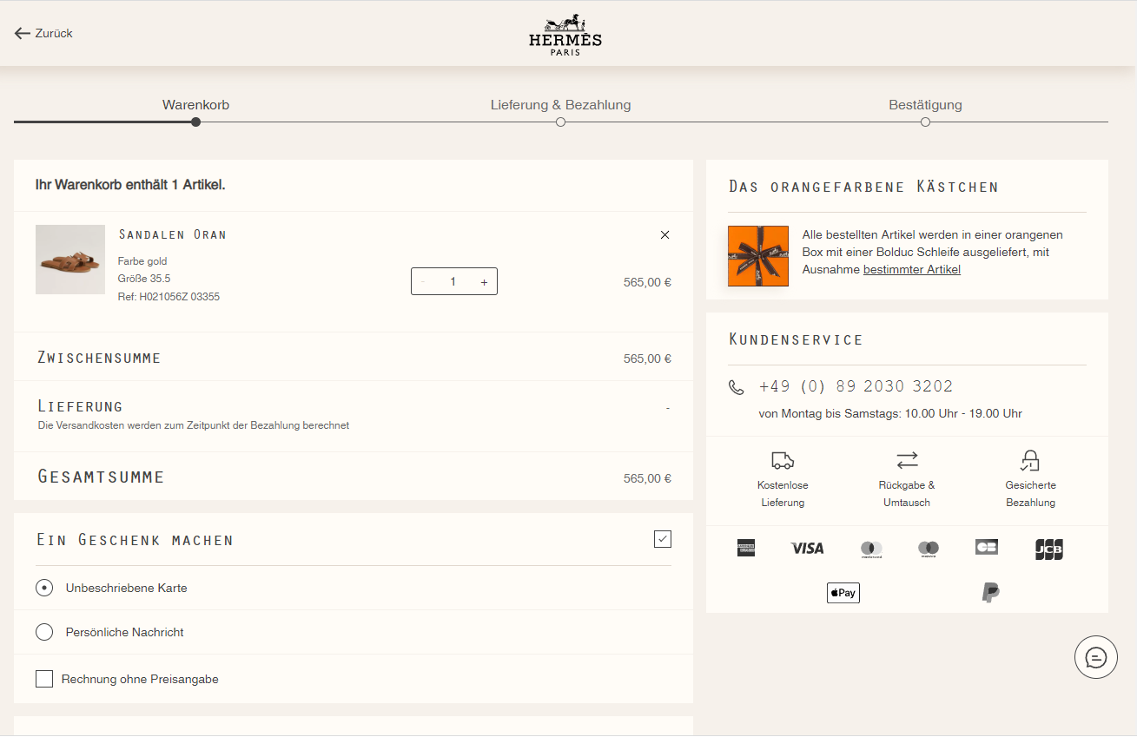1137x737 pixels.
Task: Click the phone handset icon
Action: (x=737, y=387)
